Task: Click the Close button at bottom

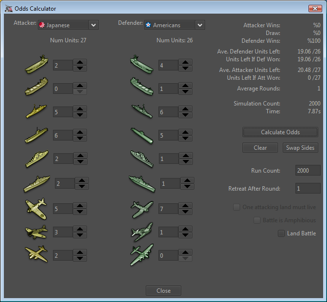Action: [x=163, y=290]
